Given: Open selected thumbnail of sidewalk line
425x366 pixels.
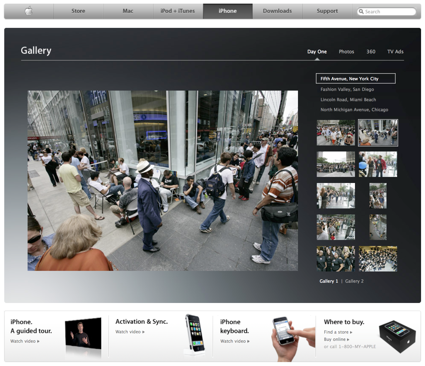Looking at the screenshot, I should tap(378, 133).
